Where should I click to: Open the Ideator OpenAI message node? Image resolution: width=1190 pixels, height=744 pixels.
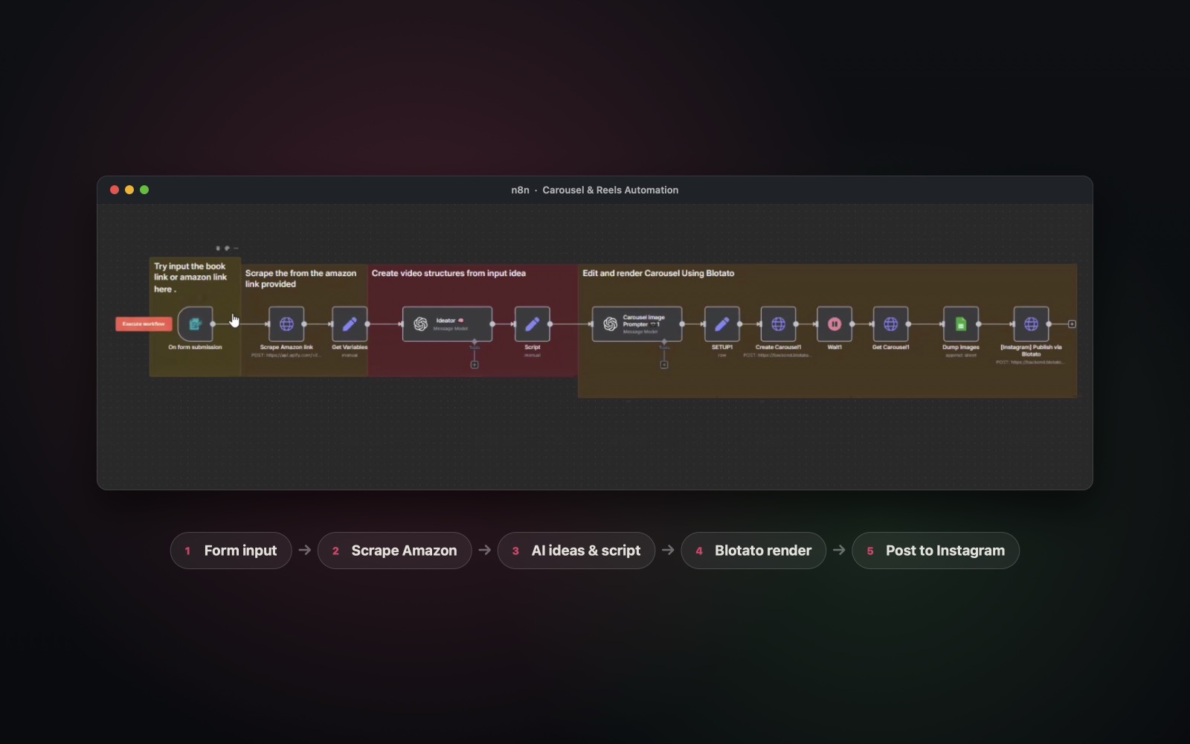click(447, 324)
